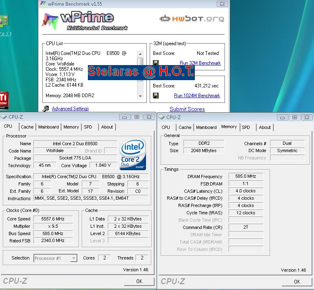This screenshot has width=314, height=290.
Task: Switch to Cache tab in left CPU-Z
Action: pyautogui.click(x=27, y=127)
